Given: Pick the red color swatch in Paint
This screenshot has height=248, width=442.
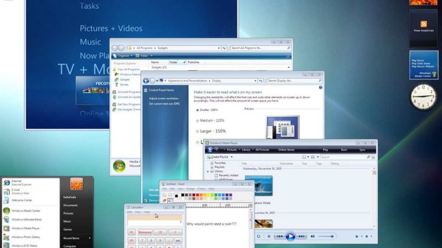Looking at the screenshot, I should click(x=197, y=194).
